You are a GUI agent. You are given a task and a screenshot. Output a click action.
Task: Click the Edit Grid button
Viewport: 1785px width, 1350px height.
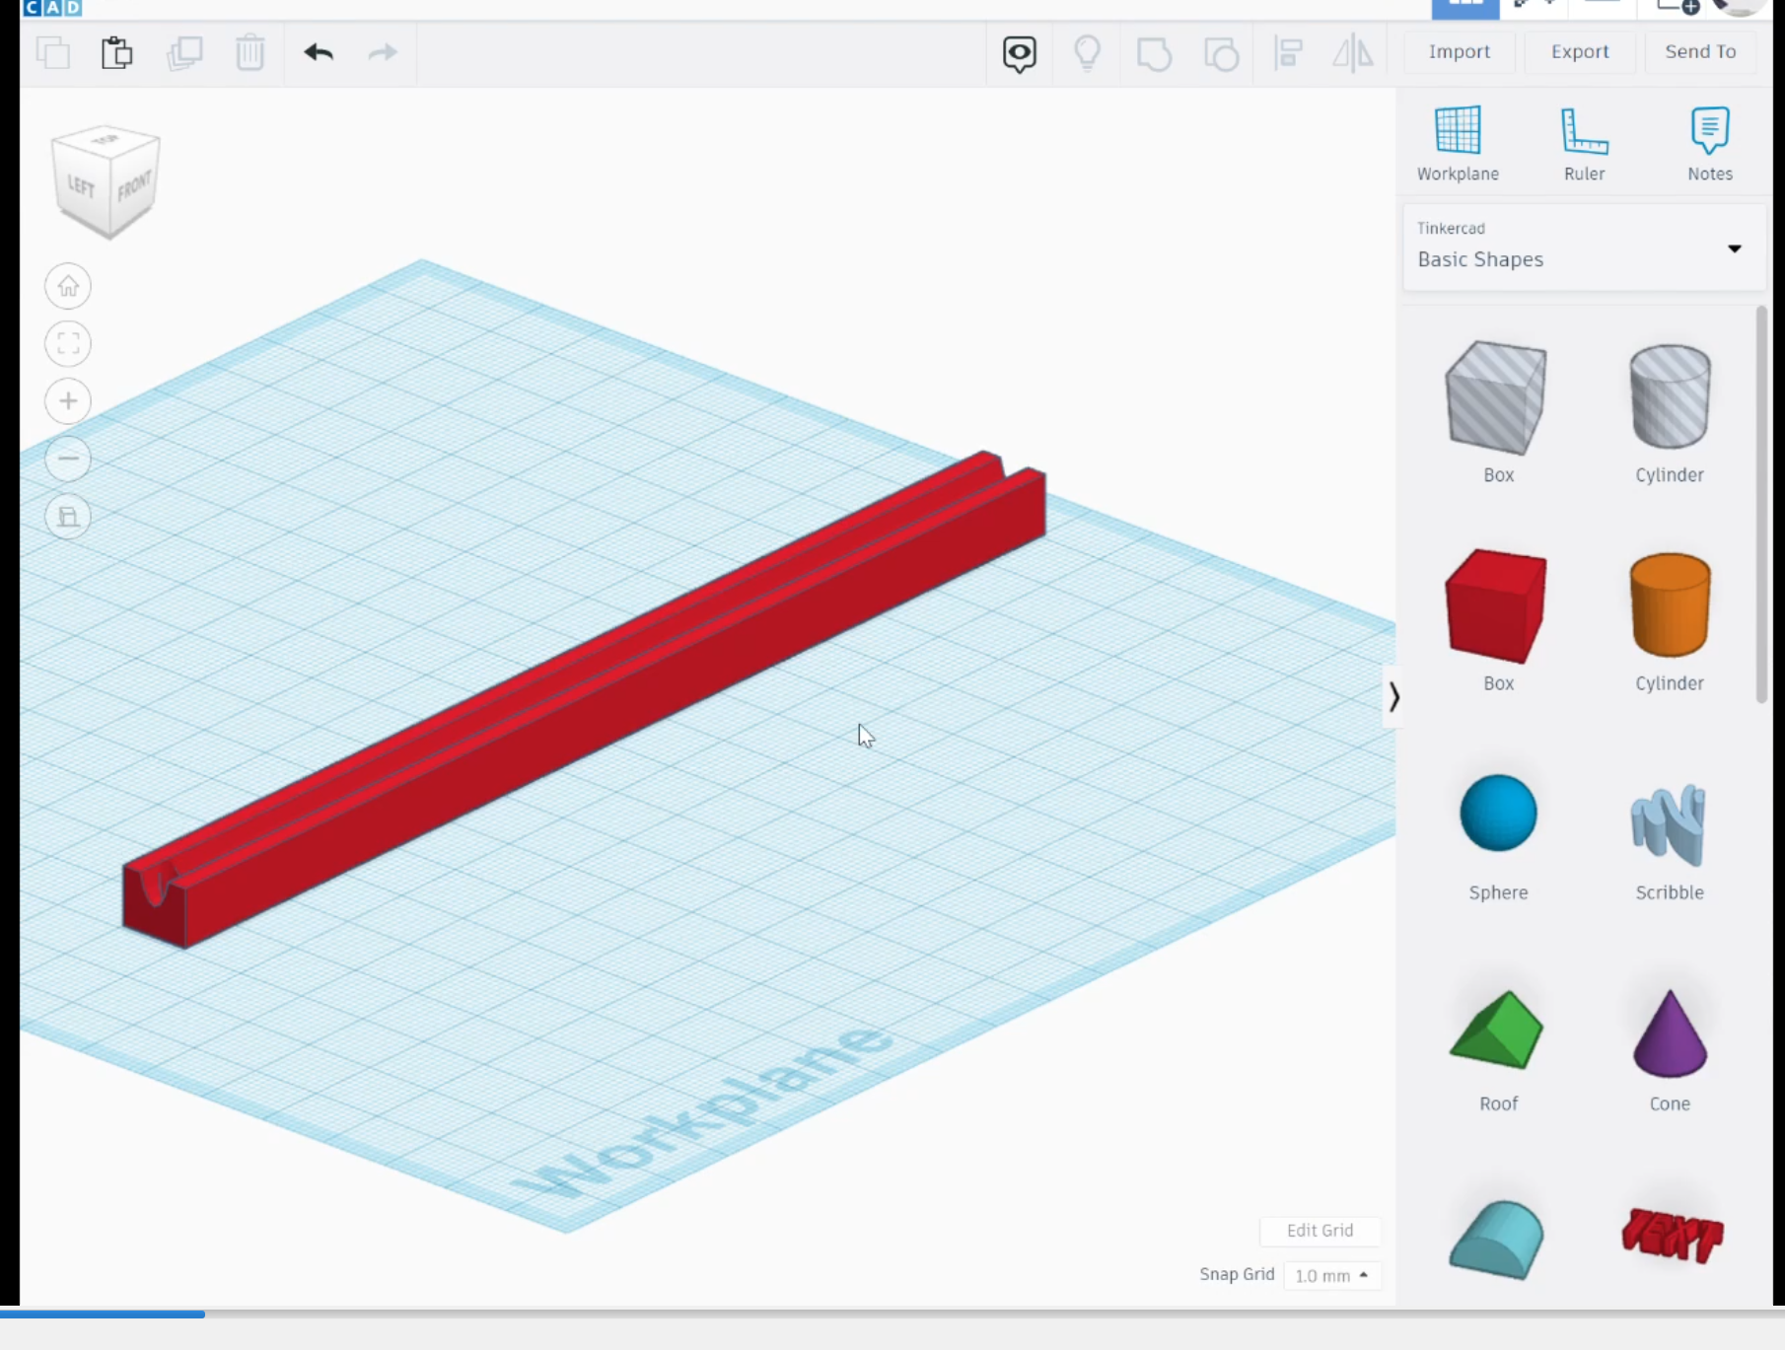click(x=1321, y=1231)
